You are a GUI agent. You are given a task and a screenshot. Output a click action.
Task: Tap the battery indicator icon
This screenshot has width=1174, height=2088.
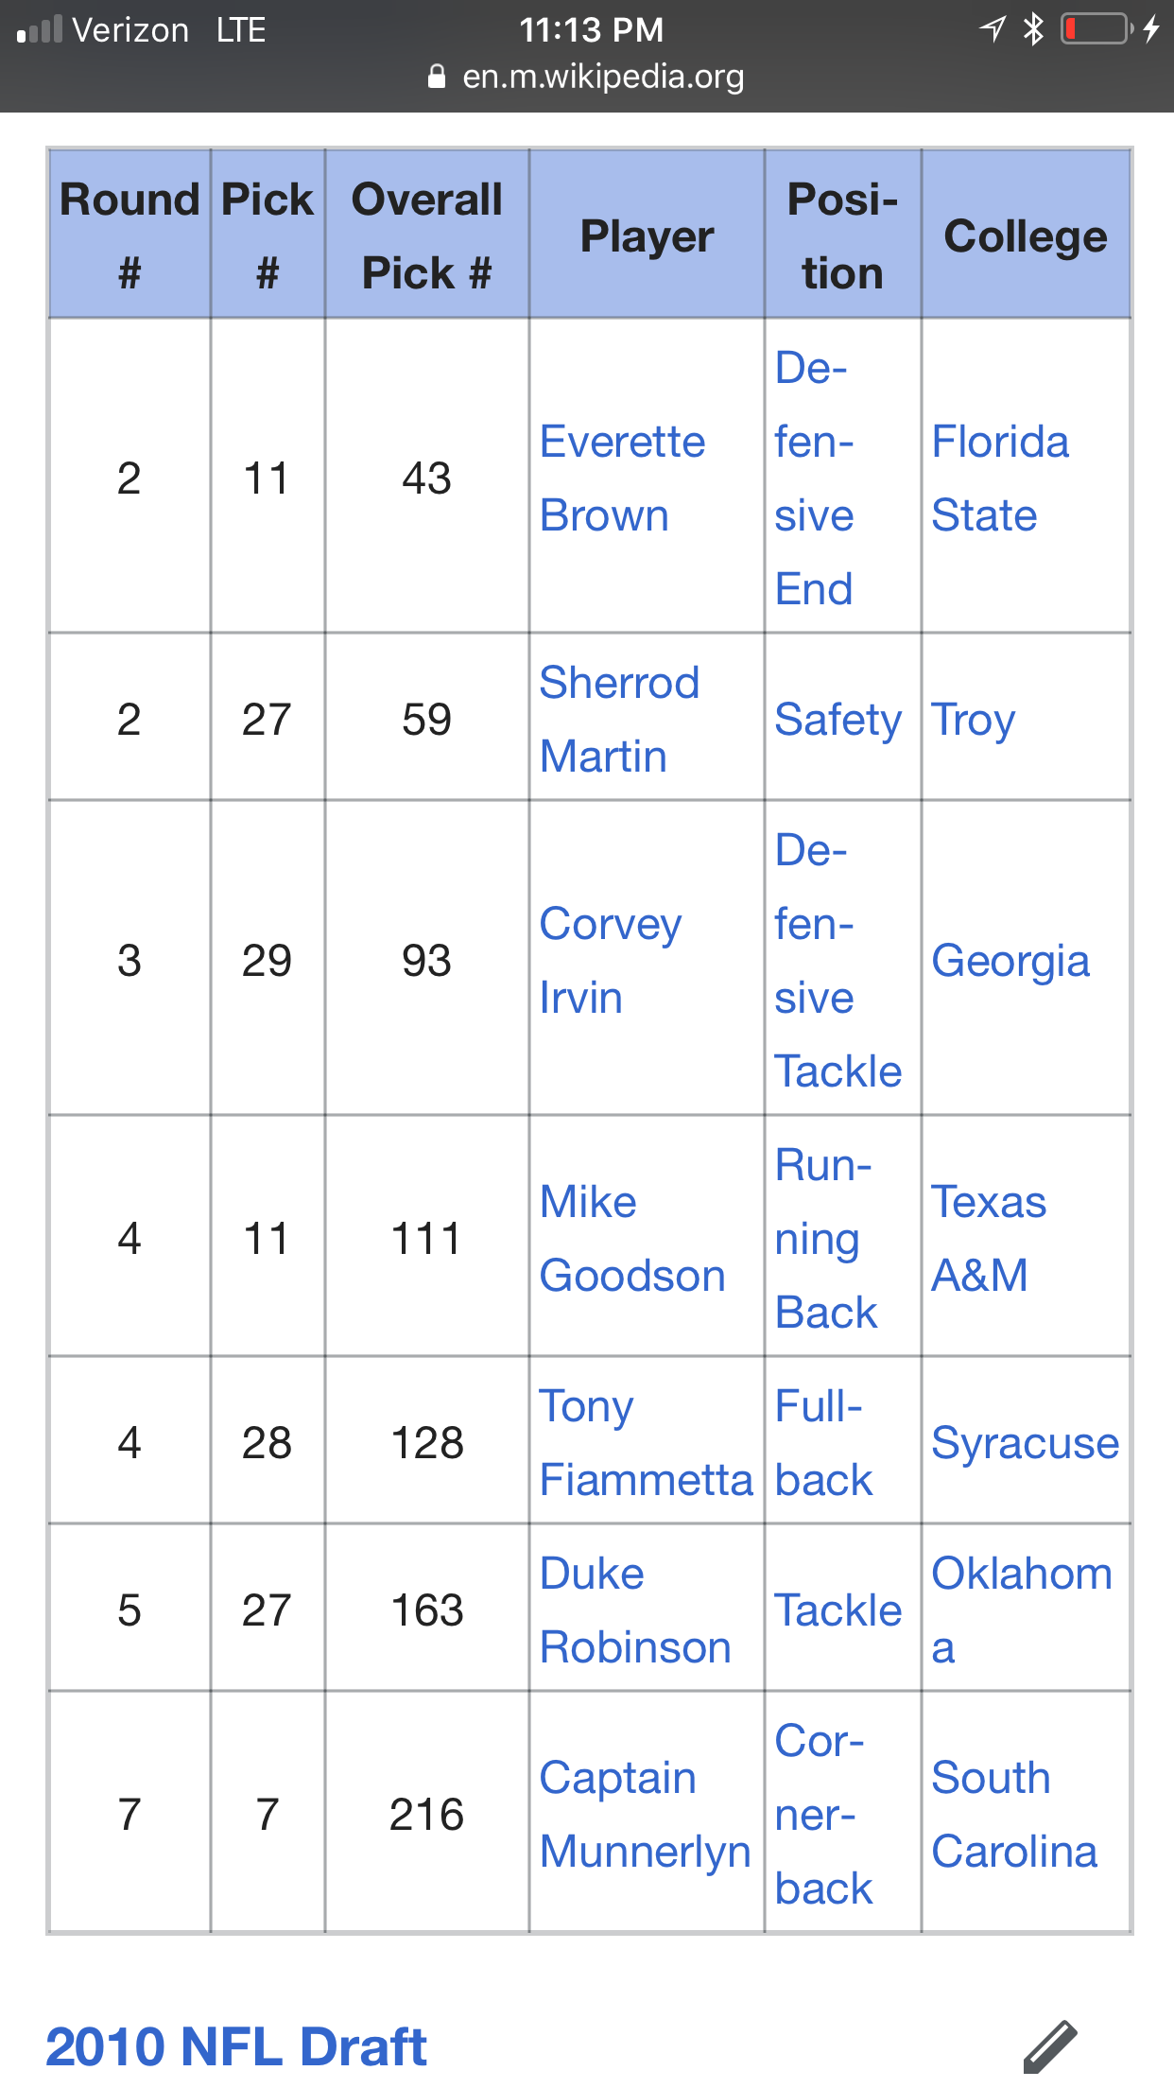point(1097,29)
